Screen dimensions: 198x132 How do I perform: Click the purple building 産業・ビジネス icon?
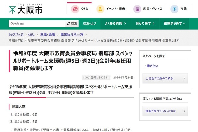[137, 9]
